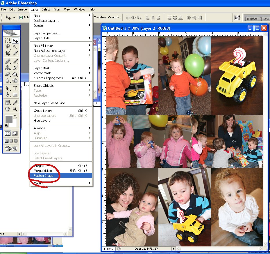Click the foreground color swatch
The height and width of the screenshot is (254, 270).
9,119
